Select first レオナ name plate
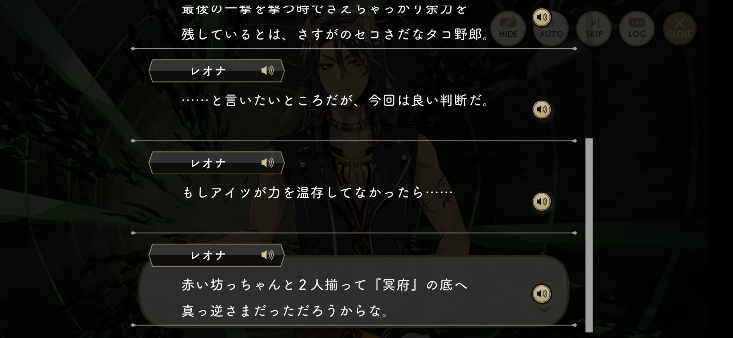The height and width of the screenshot is (338, 733). coord(216,71)
